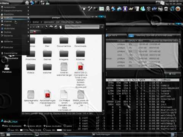Click the Task Manager bottom-right button

[172, 74]
